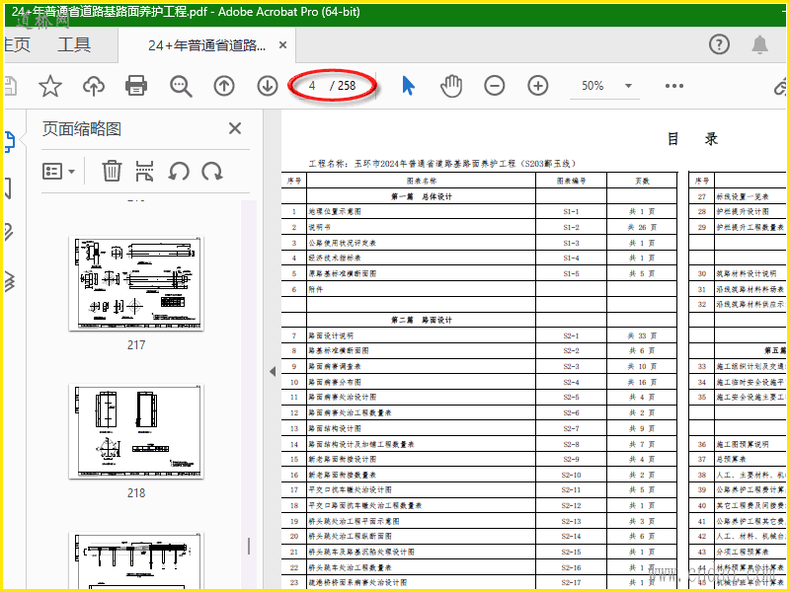Viewport: 790px width, 592px height.
Task: Select the page 218 thumbnail
Action: pyautogui.click(x=136, y=431)
